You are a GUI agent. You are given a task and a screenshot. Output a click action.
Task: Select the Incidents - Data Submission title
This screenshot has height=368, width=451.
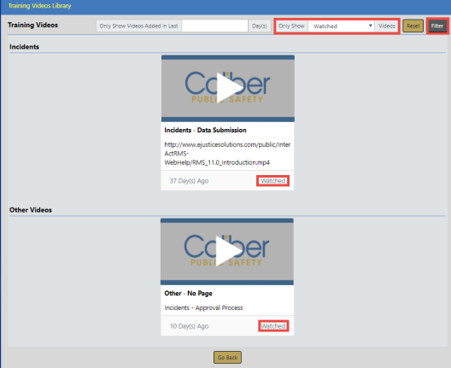(205, 131)
